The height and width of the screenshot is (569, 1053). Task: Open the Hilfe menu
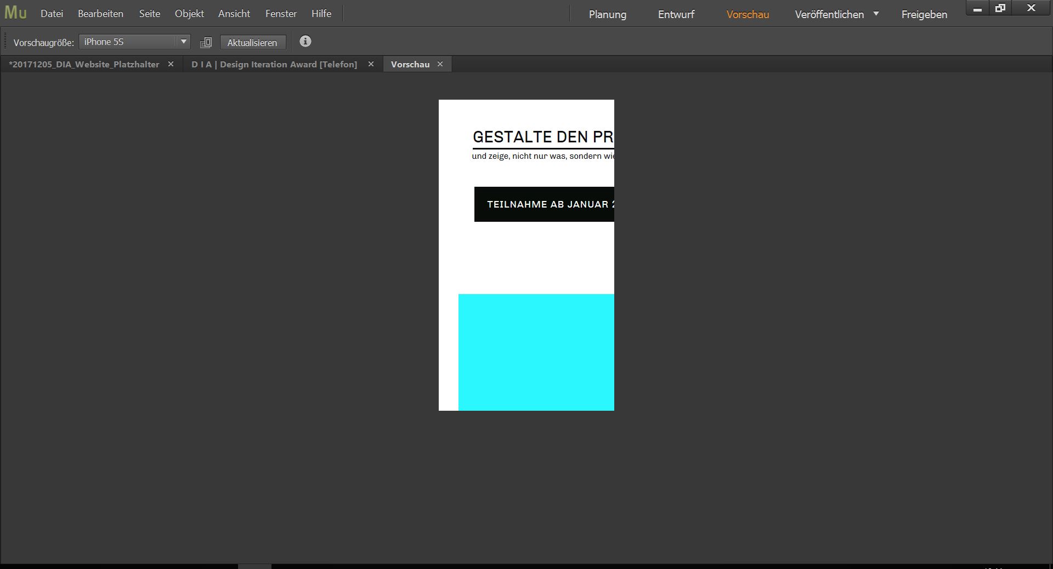(x=321, y=14)
